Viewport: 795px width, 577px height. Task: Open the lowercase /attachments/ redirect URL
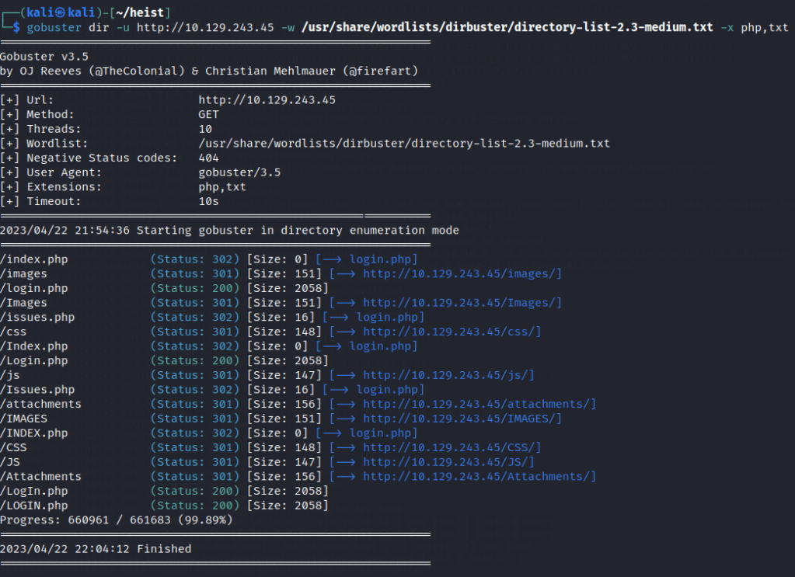pyautogui.click(x=479, y=404)
